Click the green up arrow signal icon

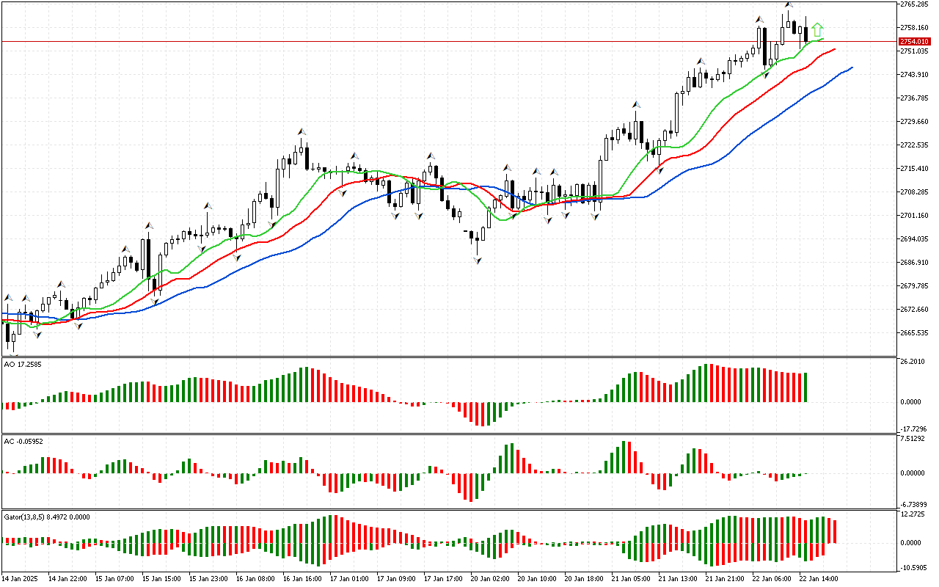pyautogui.click(x=817, y=30)
